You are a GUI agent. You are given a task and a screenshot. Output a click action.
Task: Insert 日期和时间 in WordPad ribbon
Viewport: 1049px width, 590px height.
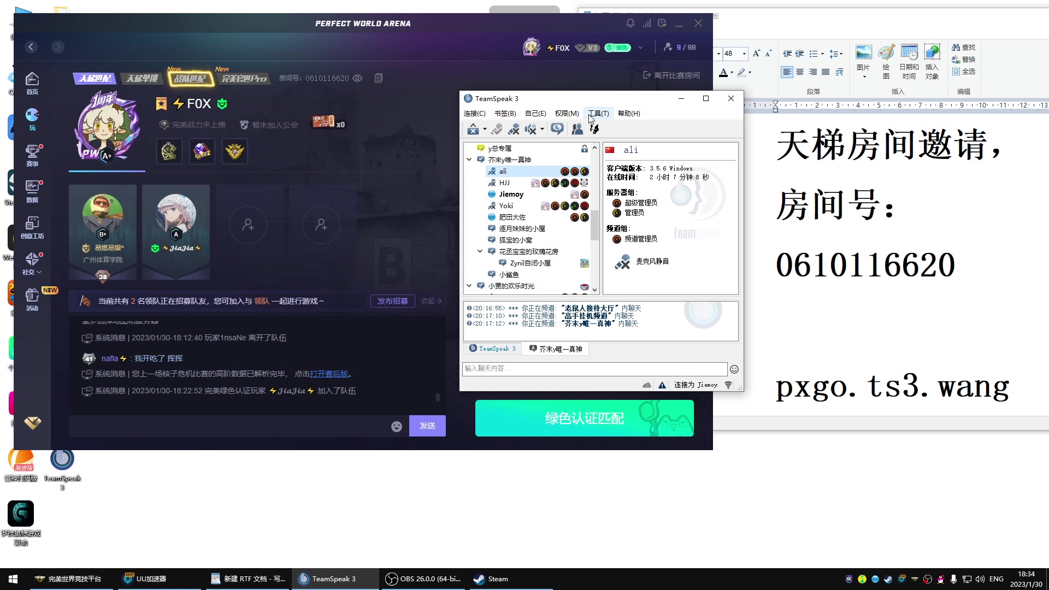coord(909,61)
